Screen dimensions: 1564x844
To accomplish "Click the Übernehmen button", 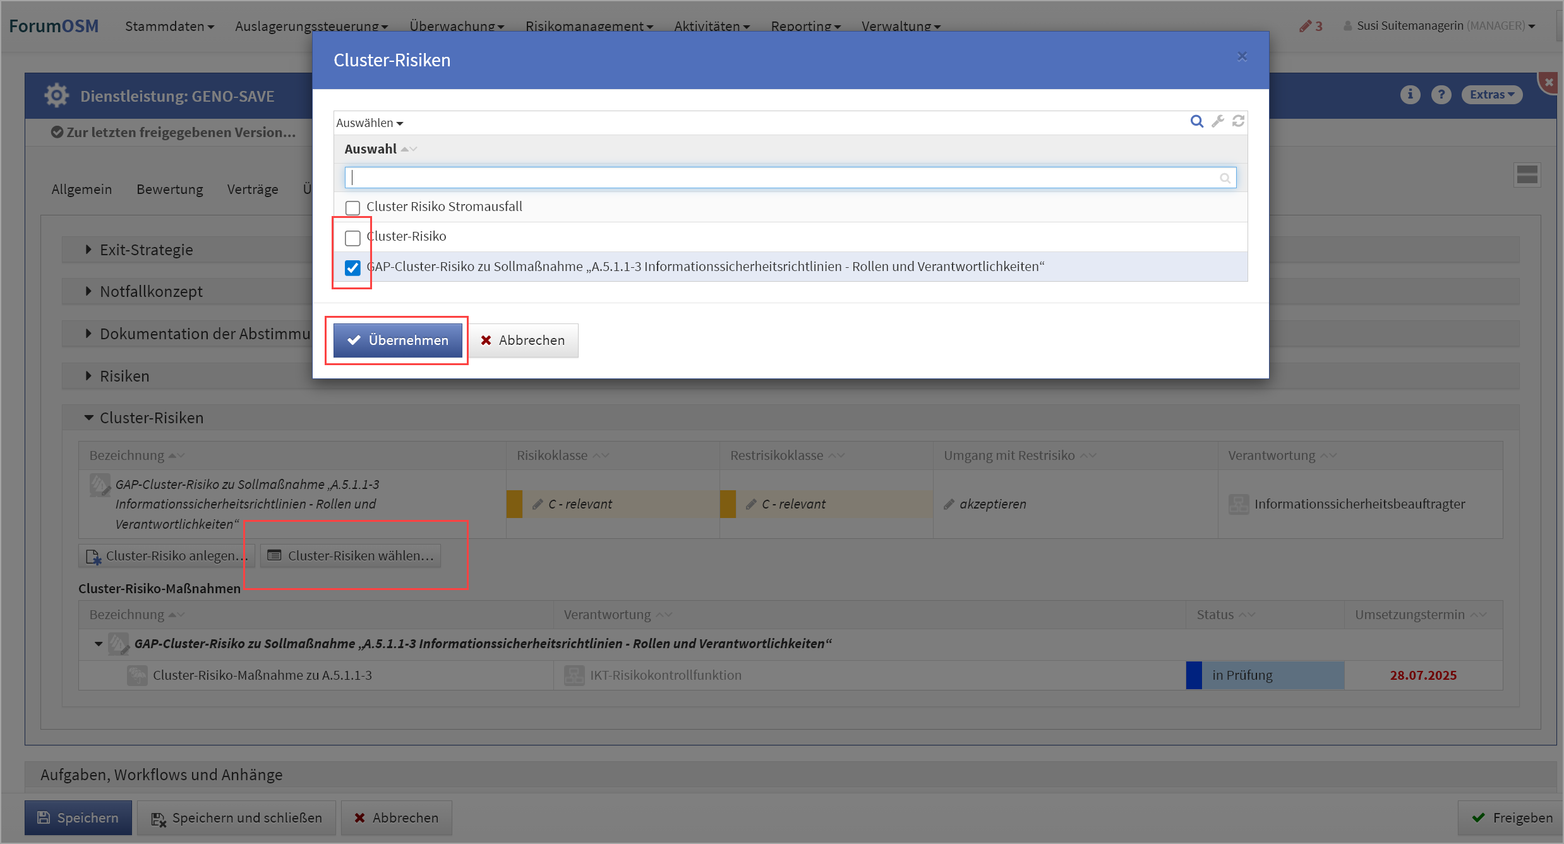I will (x=397, y=341).
